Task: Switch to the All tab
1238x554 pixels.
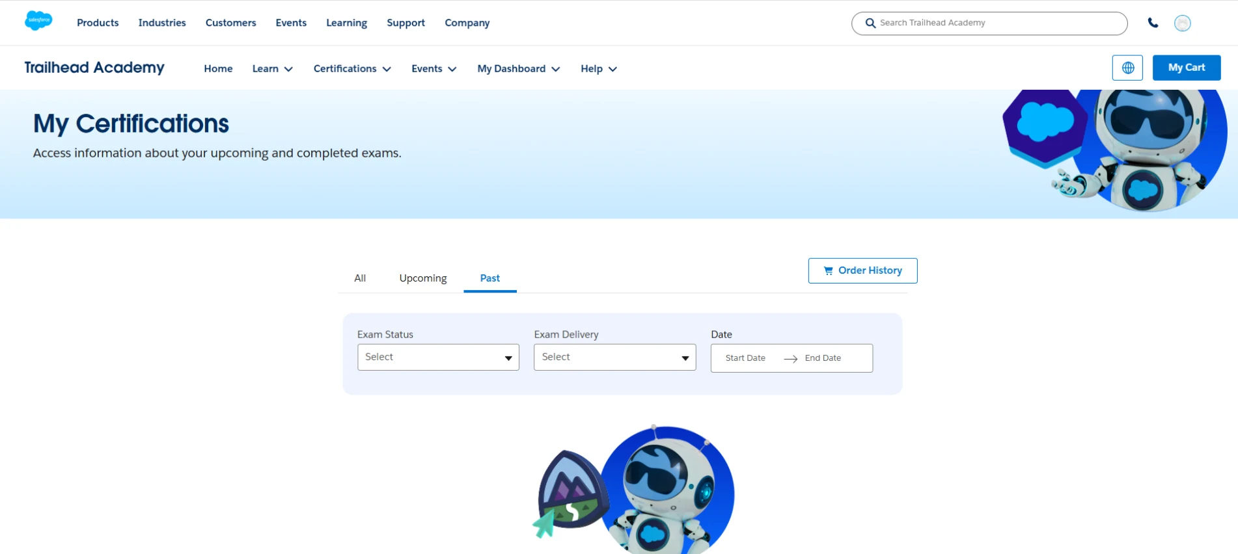Action: [360, 278]
